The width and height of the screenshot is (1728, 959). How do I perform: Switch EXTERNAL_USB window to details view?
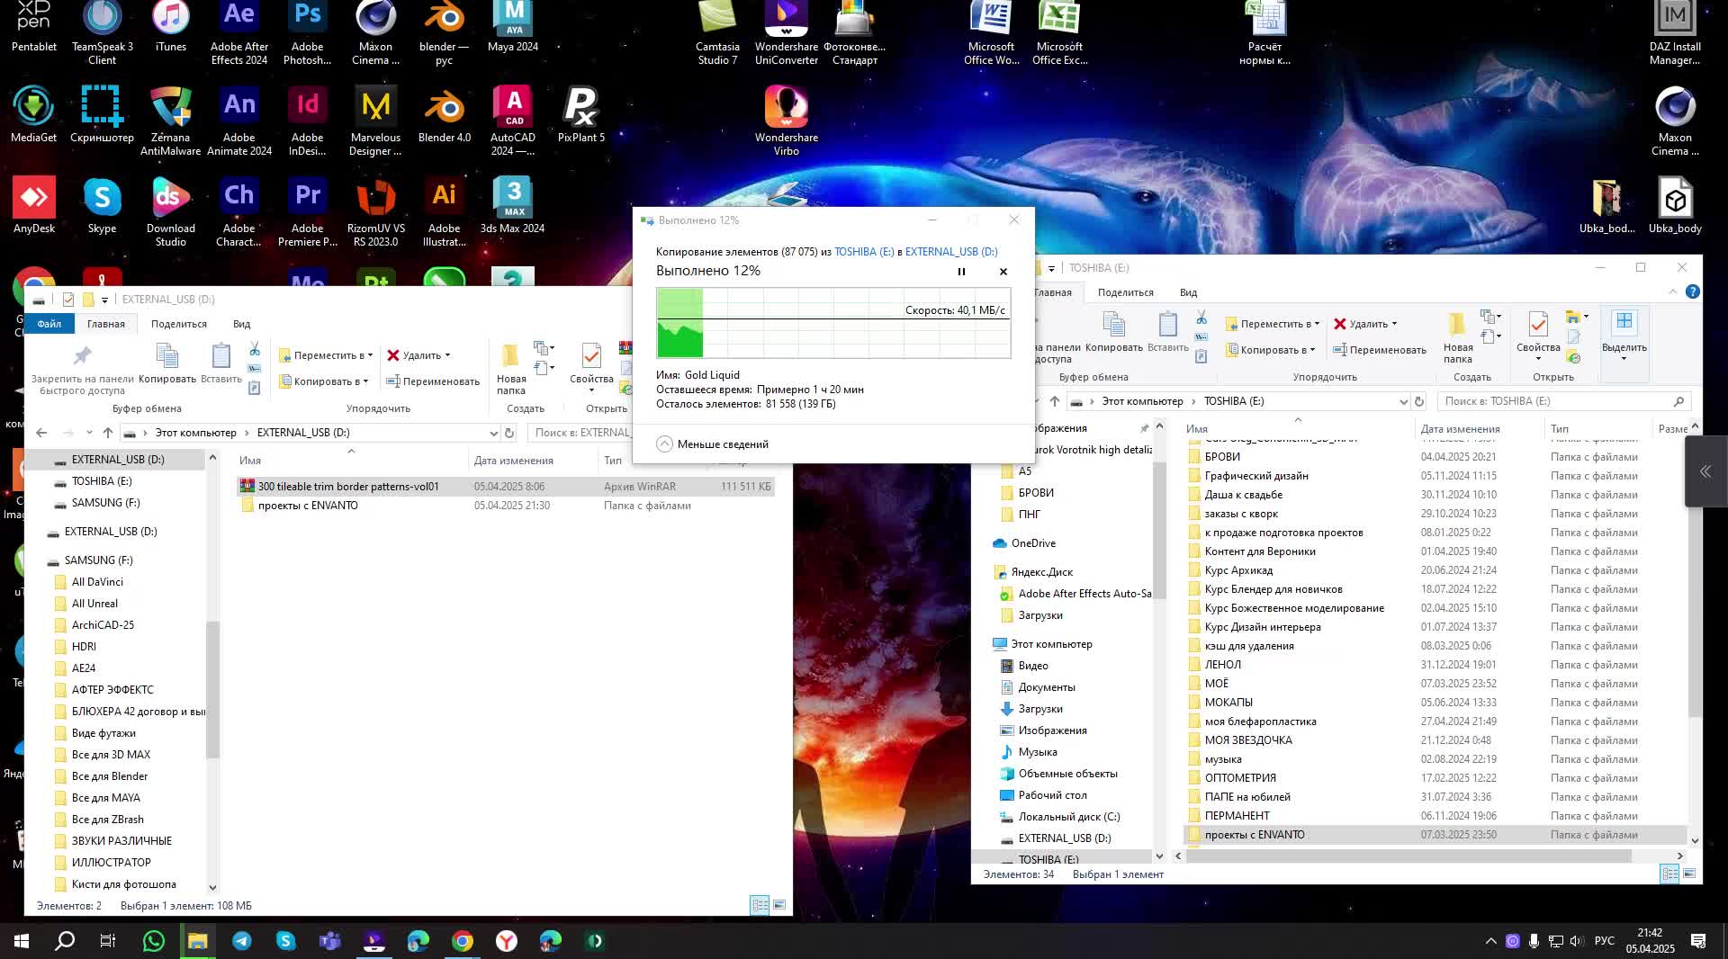point(760,905)
